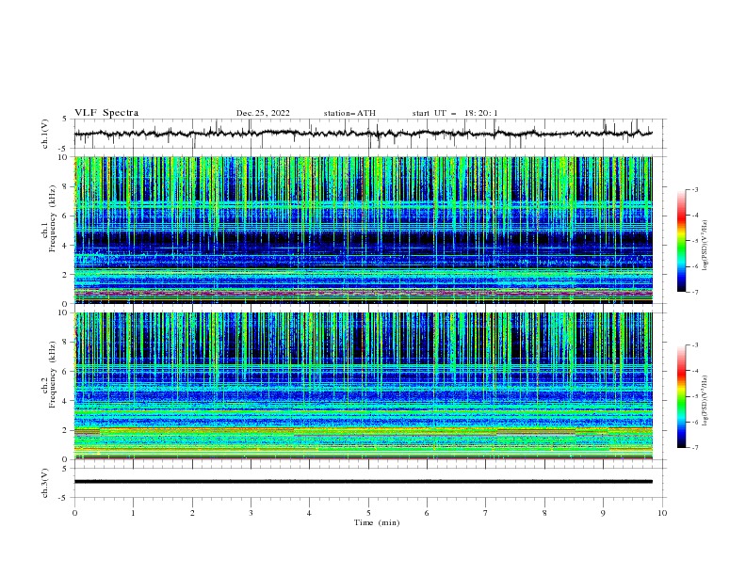
Task: Click the ch.1 spectrogram panel
Action: coord(364,230)
